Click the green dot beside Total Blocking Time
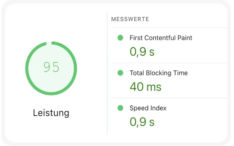The height and width of the screenshot is (146, 234). pos(120,73)
